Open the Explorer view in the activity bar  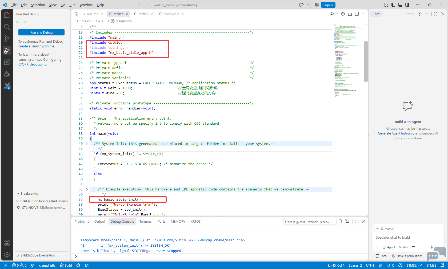7,15
